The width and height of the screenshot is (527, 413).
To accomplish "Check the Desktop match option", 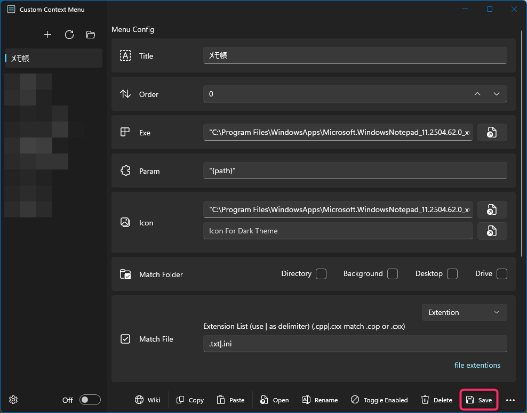I will pos(452,274).
